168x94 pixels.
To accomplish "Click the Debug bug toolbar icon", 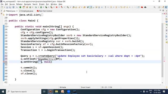I will tap(36, 7).
